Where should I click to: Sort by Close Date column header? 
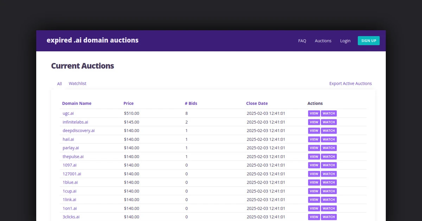click(x=257, y=103)
